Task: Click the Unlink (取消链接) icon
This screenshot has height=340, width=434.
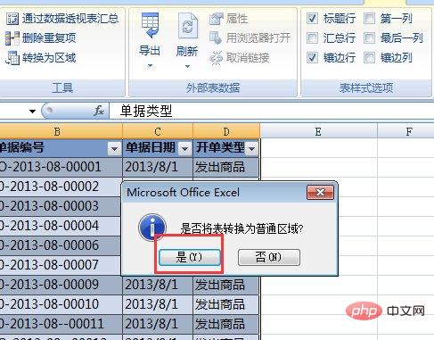Action: point(216,58)
